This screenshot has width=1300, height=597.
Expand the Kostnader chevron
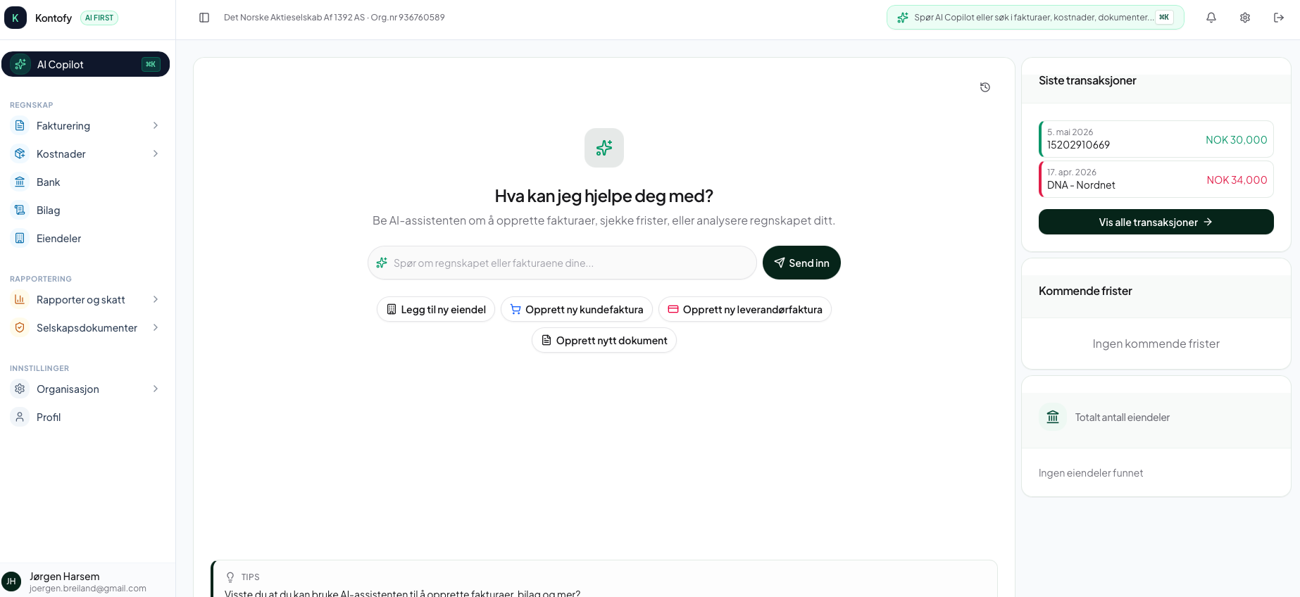tap(156, 153)
